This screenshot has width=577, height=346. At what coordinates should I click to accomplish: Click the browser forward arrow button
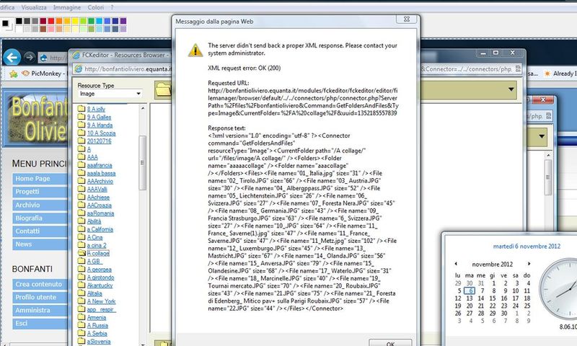(x=30, y=56)
